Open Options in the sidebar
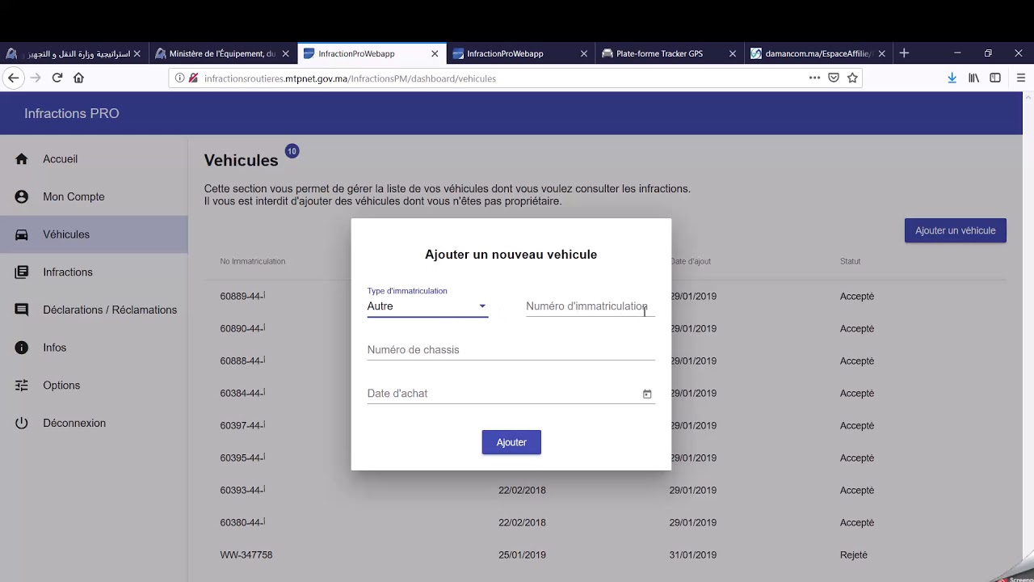This screenshot has width=1034, height=582. click(x=94, y=386)
